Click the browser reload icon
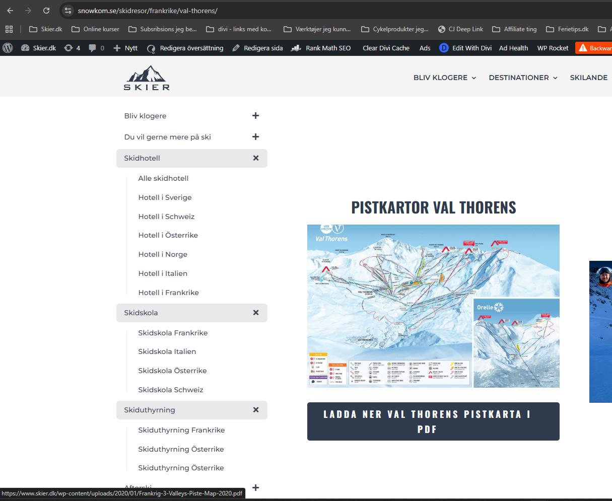This screenshot has height=501, width=612. 46,11
